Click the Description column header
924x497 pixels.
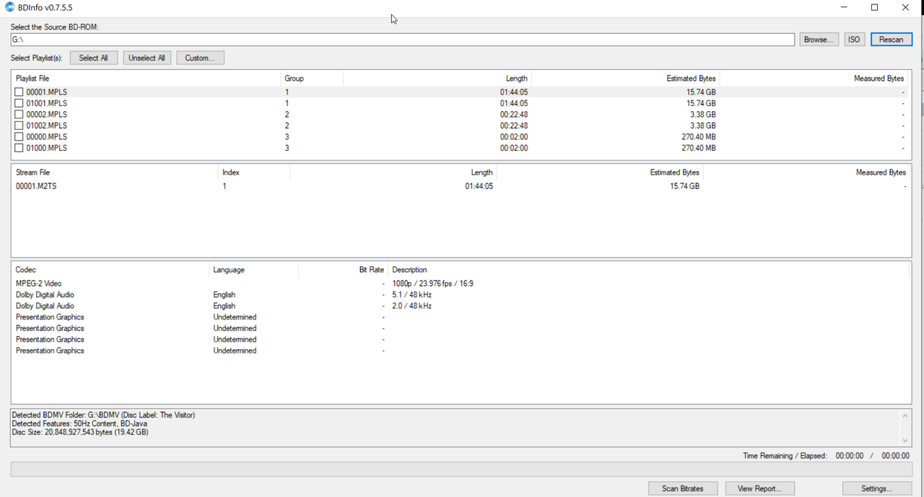coord(648,270)
